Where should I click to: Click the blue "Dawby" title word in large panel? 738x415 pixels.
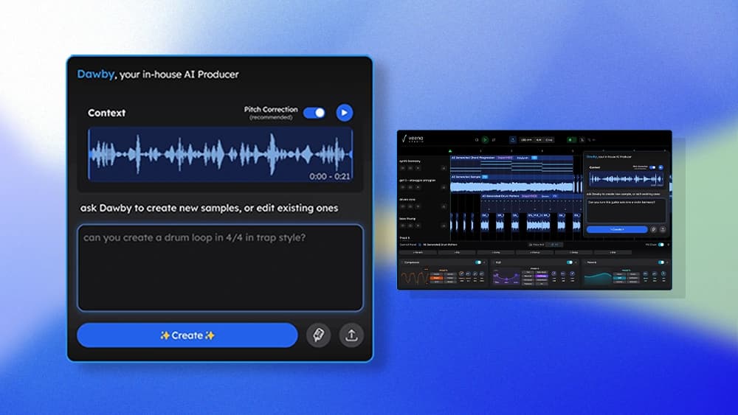point(95,74)
